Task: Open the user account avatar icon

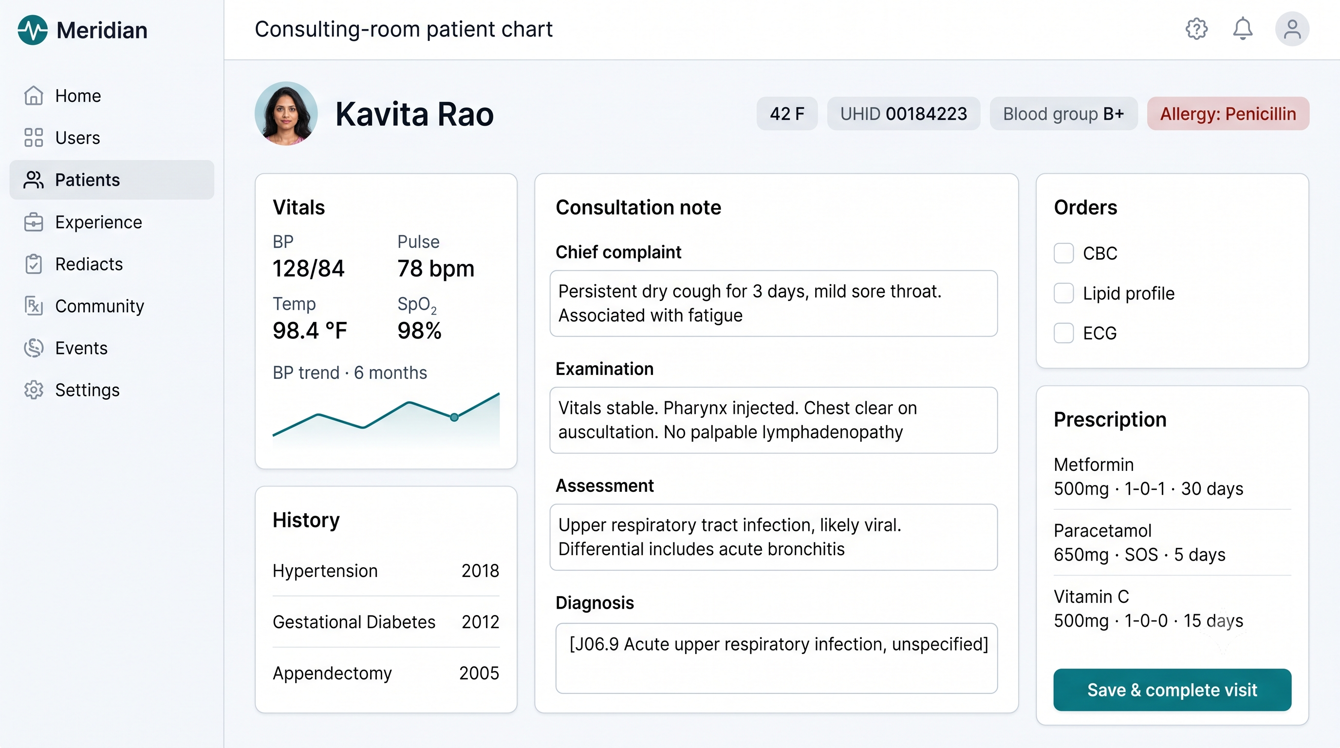Action: pos(1292,29)
